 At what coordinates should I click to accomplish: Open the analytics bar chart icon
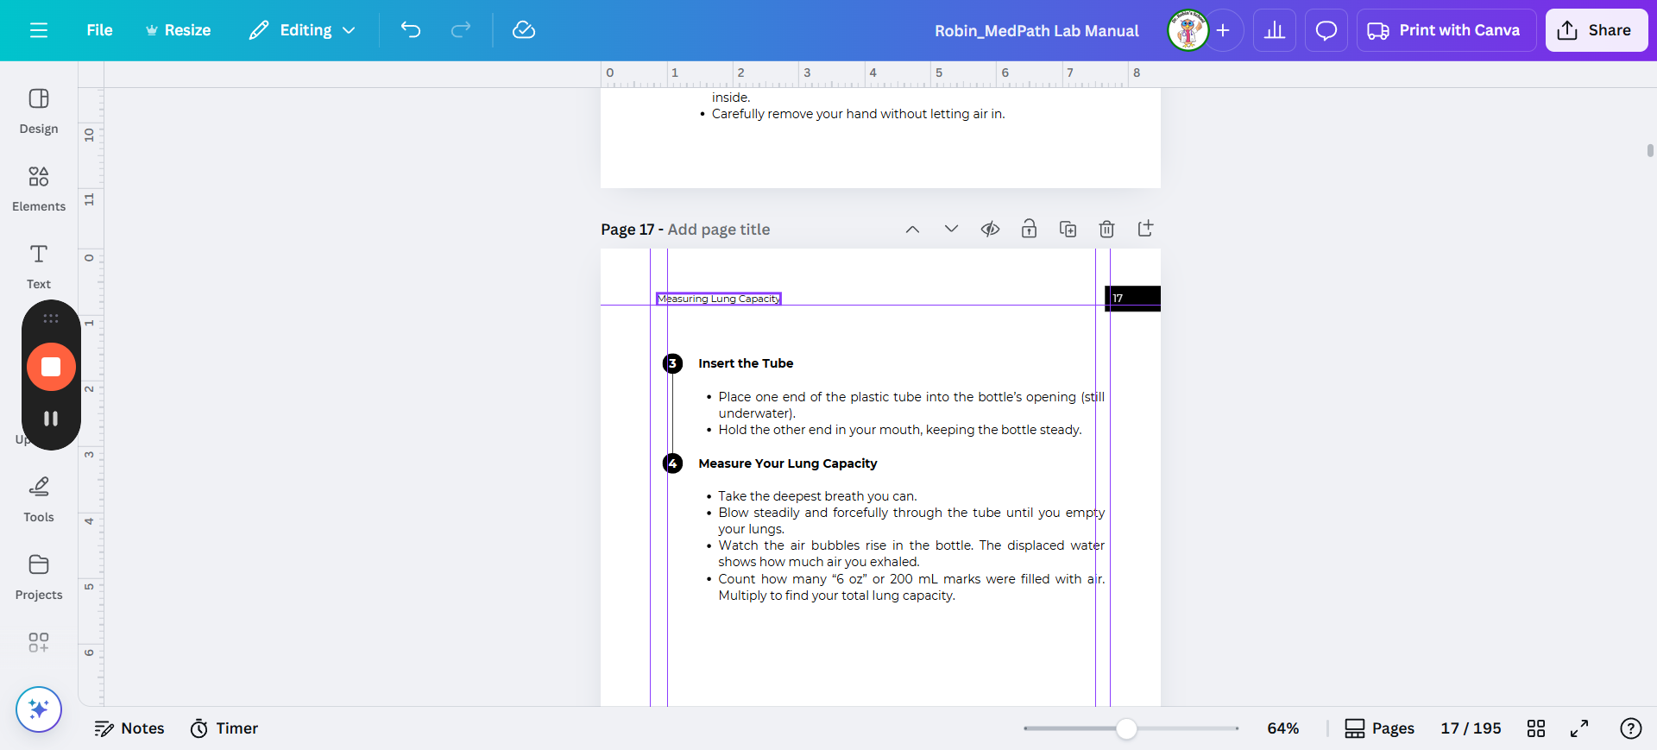click(x=1274, y=30)
